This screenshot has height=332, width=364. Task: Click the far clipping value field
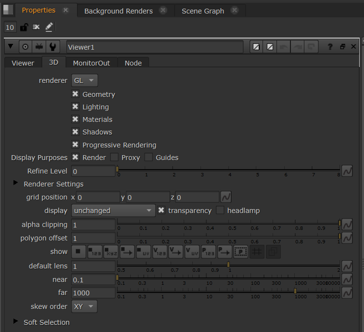93,293
